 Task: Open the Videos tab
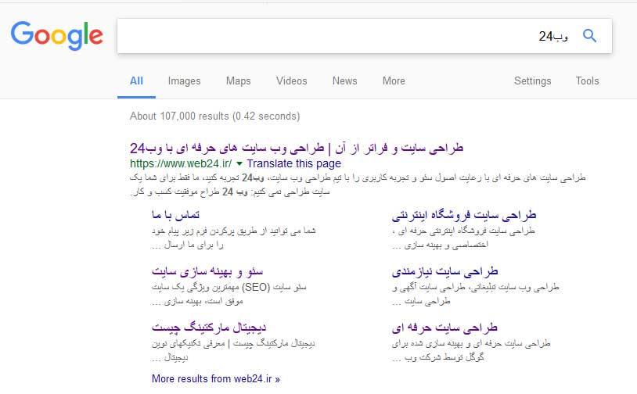[x=292, y=81]
